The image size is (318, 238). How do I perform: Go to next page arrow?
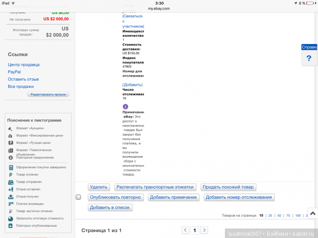coord(204,230)
